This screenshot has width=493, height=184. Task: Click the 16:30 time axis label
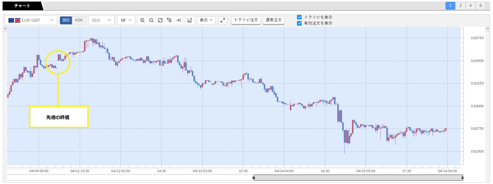[x=325, y=171]
